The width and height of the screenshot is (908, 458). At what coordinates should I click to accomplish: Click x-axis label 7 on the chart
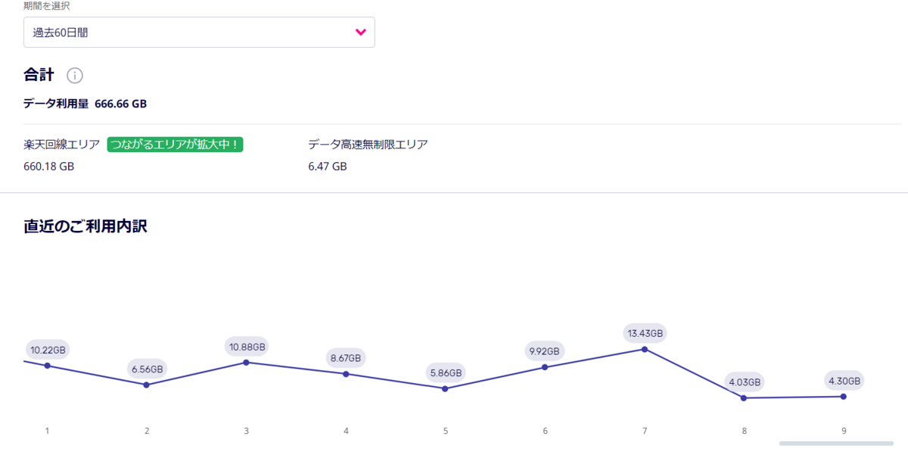pyautogui.click(x=645, y=431)
